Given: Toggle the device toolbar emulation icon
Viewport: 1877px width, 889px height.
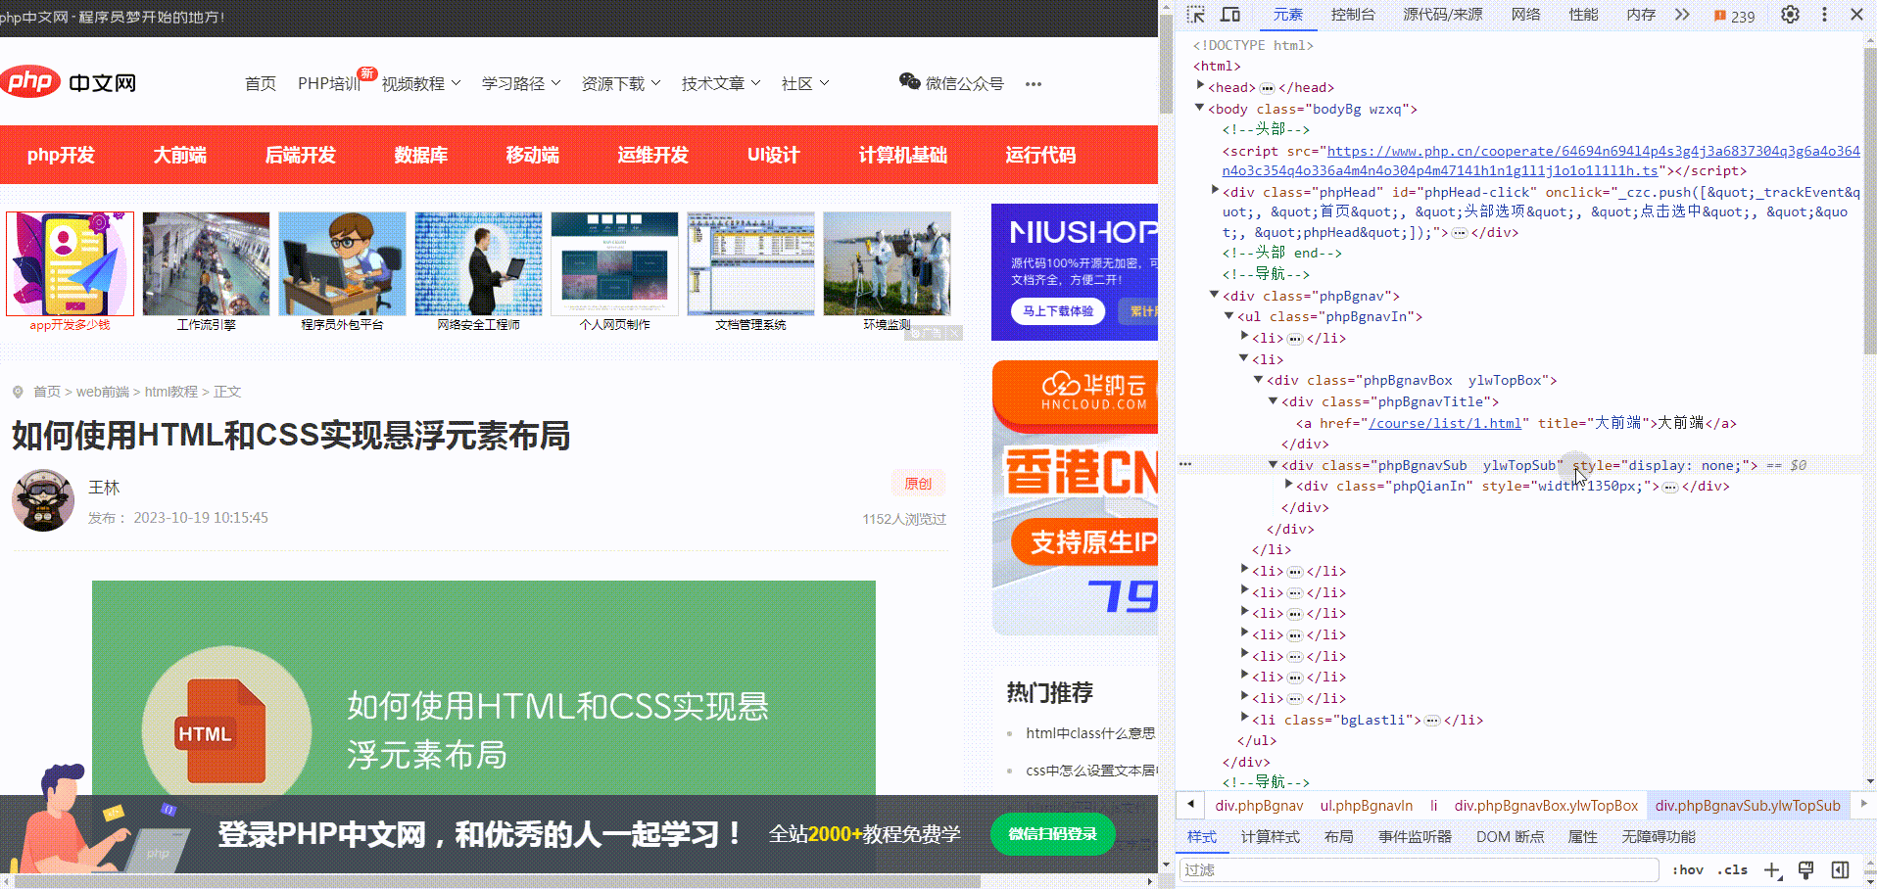Looking at the screenshot, I should pos(1230,15).
